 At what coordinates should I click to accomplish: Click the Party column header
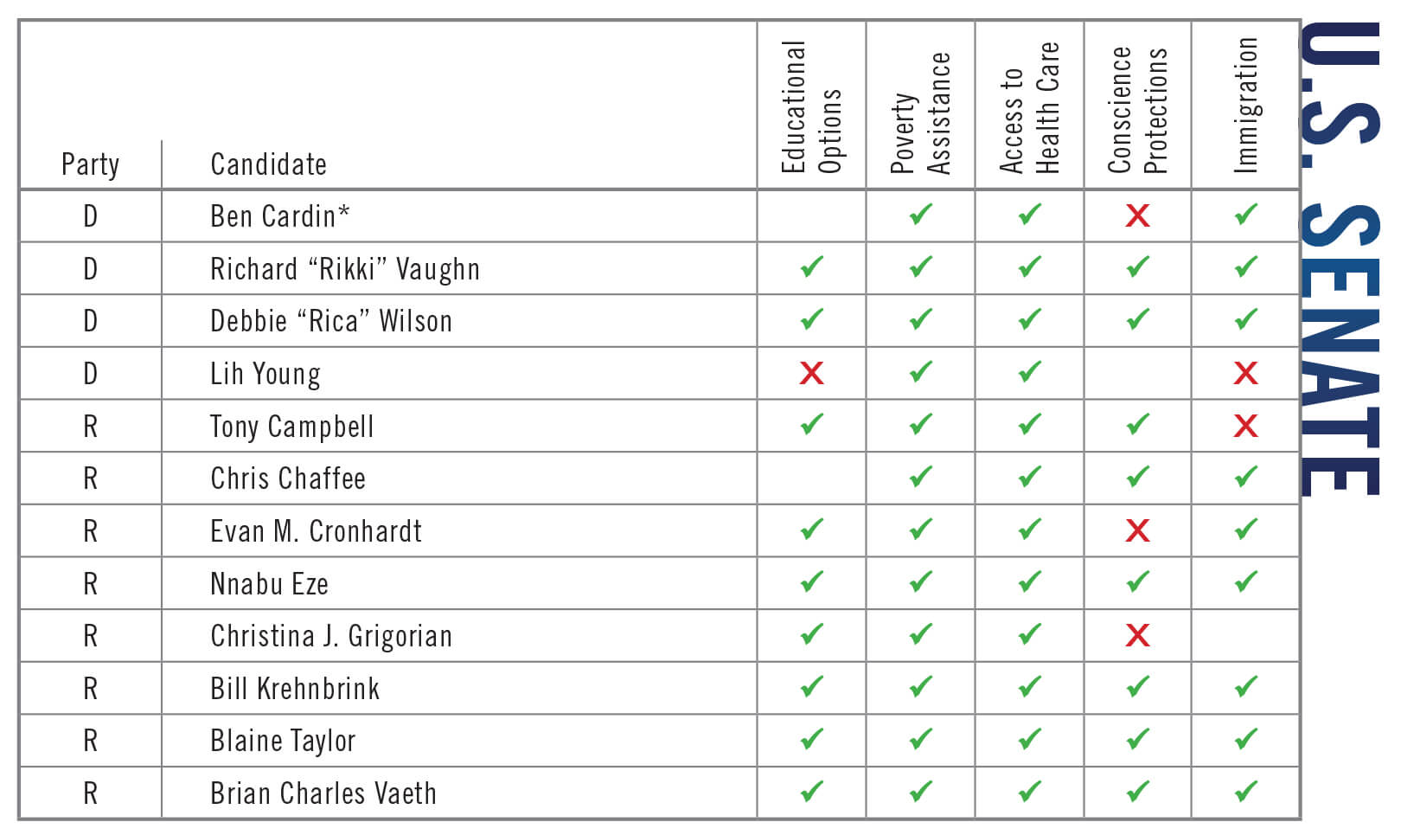(x=90, y=164)
